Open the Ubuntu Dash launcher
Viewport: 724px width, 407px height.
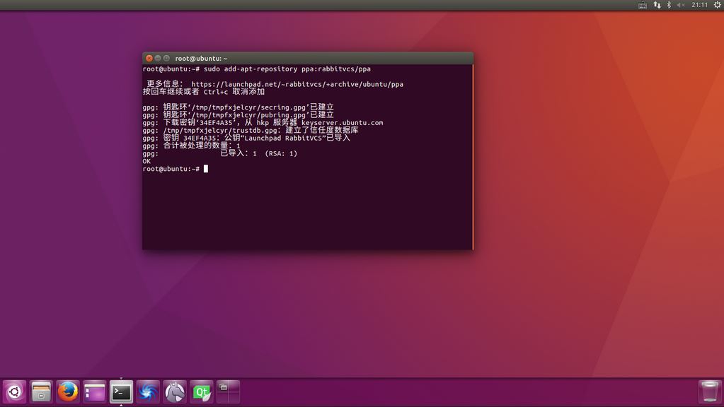(x=15, y=391)
